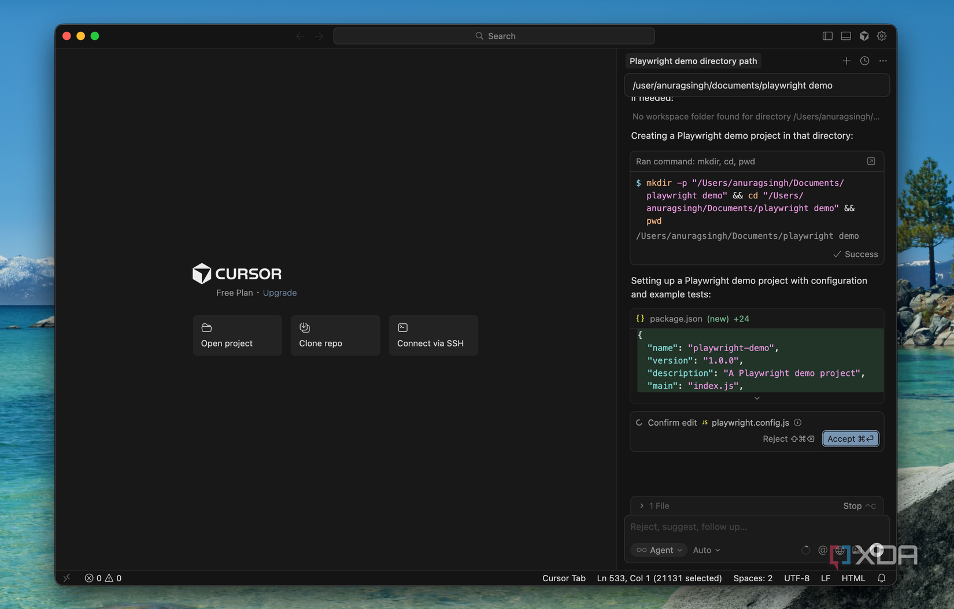Click the notification bell in status bar
Screen dimensions: 954x609
(881, 578)
